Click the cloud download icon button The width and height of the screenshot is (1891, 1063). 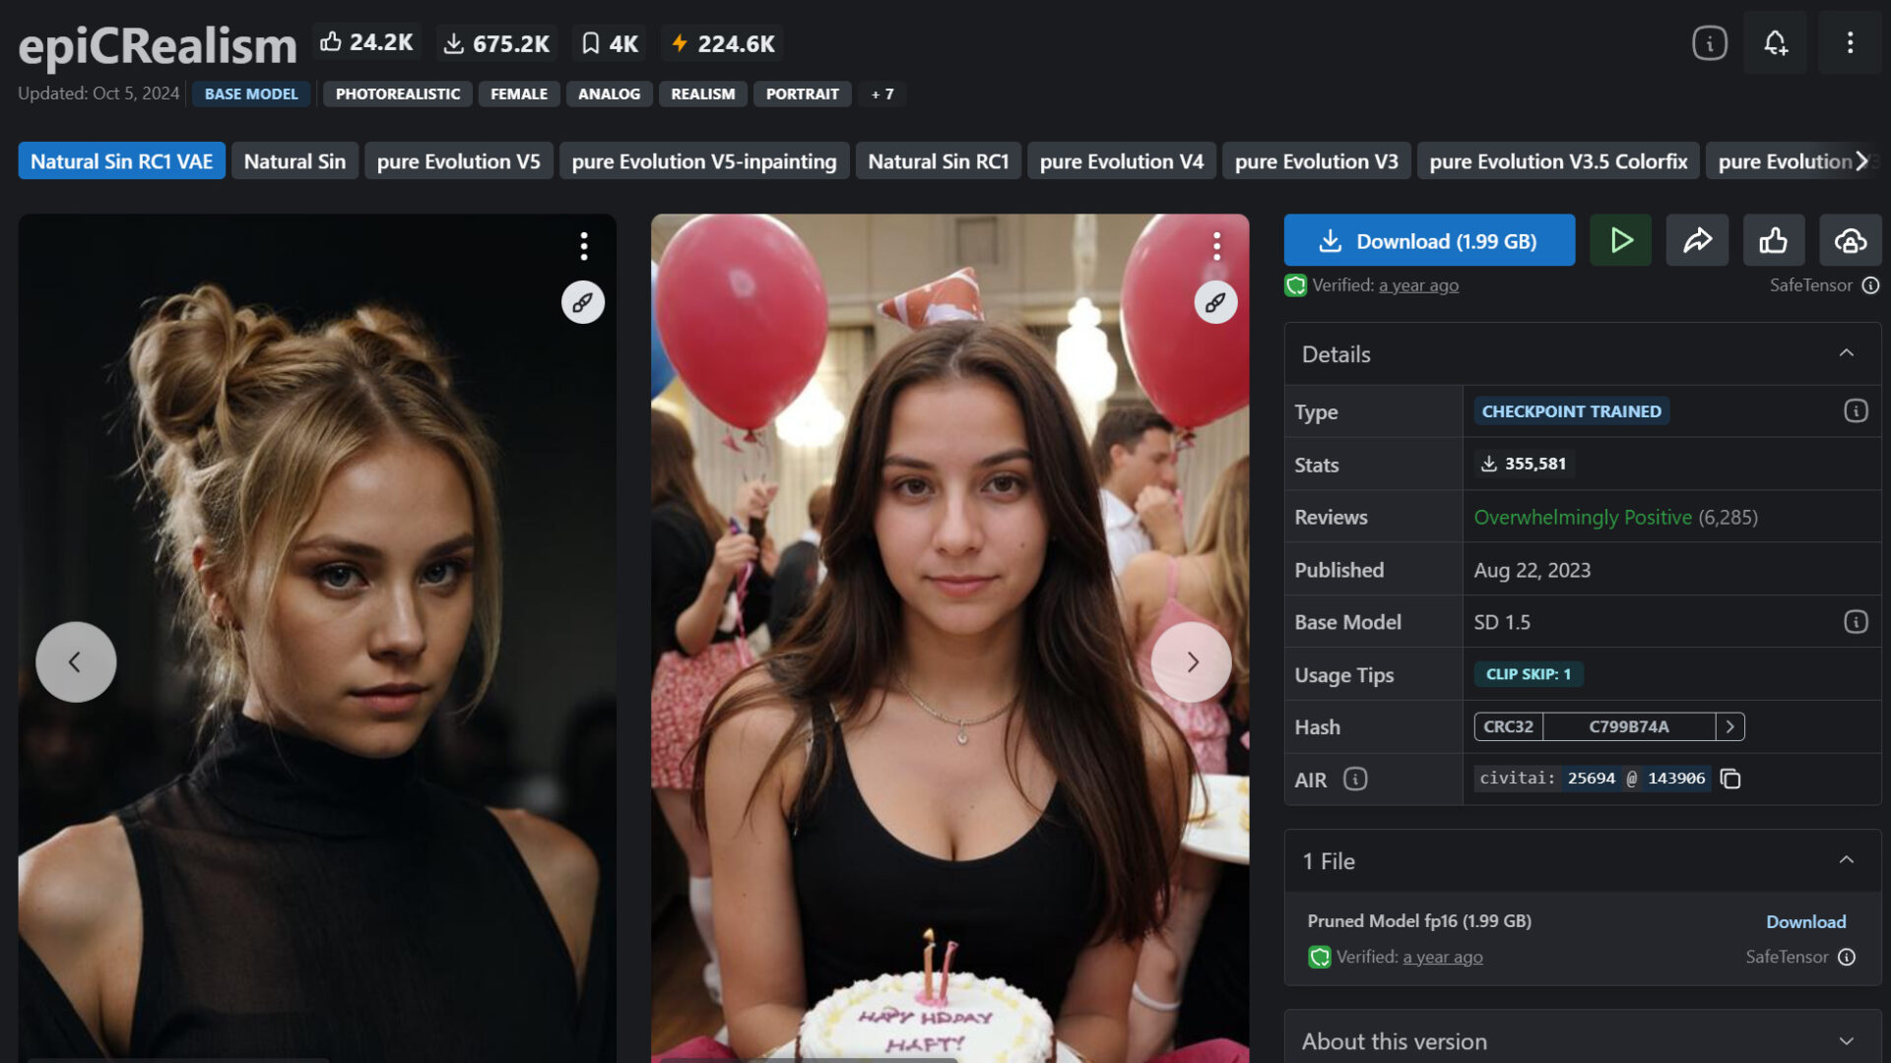pyautogui.click(x=1850, y=240)
